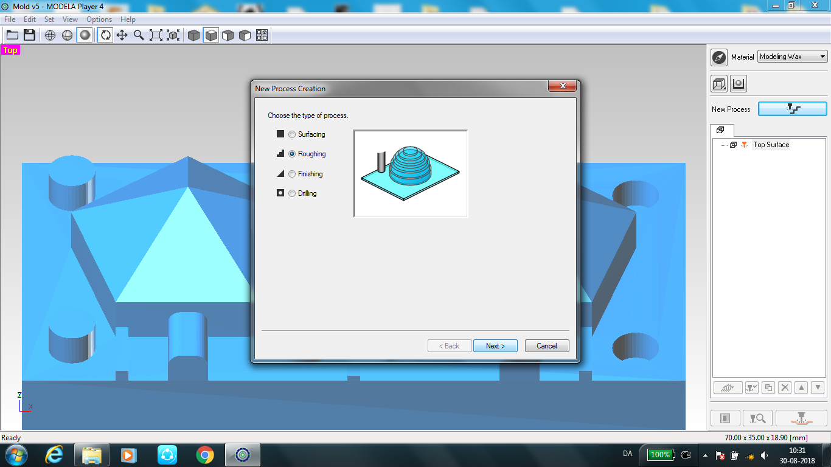Preview cutting with the cutter magnifier button
This screenshot has width=831, height=467.
click(x=757, y=418)
